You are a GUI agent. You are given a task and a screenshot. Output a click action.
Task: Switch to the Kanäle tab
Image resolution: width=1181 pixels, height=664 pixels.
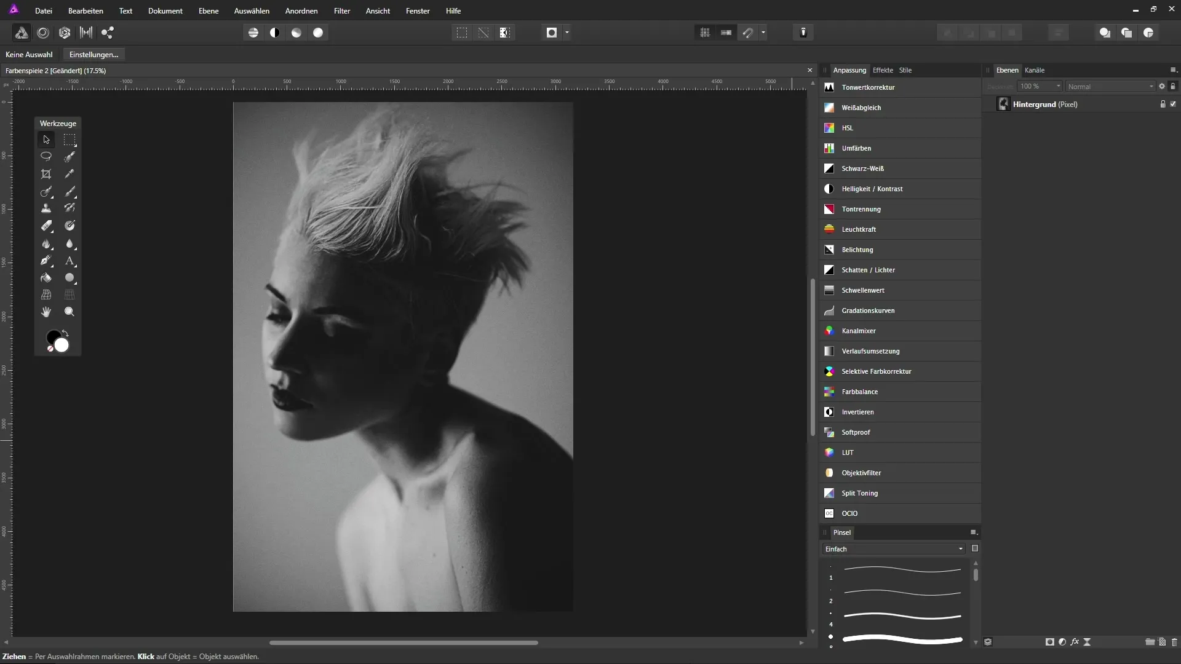point(1035,70)
